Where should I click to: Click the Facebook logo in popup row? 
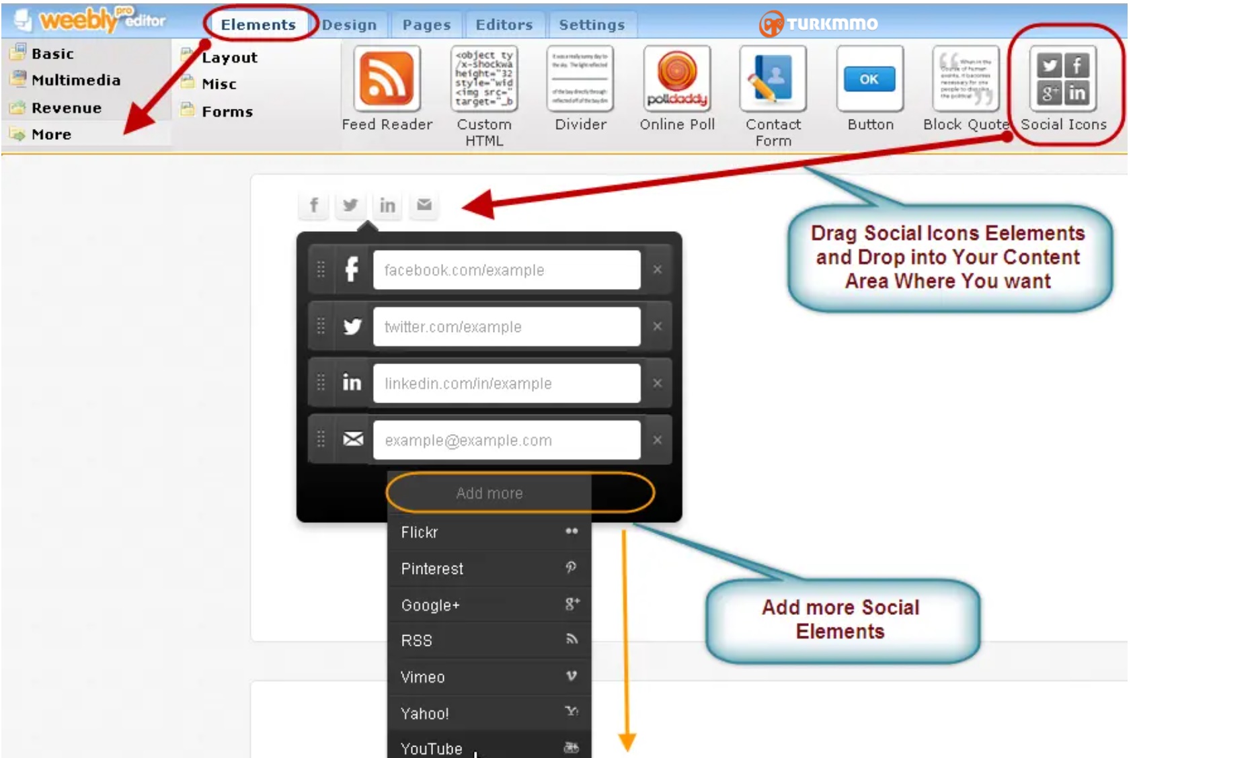tap(352, 269)
